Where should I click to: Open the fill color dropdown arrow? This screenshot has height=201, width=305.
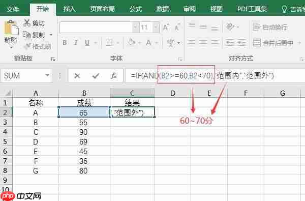(139, 43)
